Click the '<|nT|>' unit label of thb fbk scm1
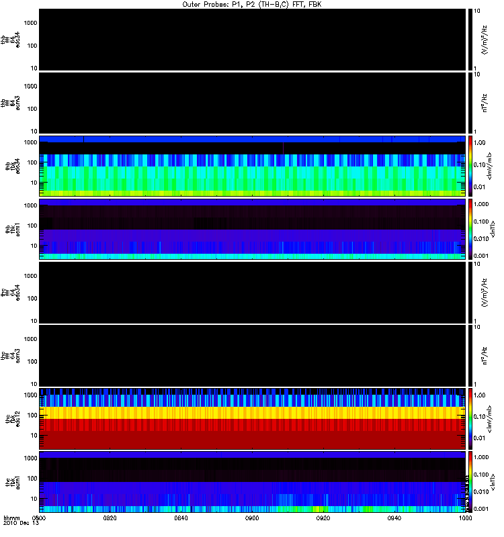 tap(493, 230)
